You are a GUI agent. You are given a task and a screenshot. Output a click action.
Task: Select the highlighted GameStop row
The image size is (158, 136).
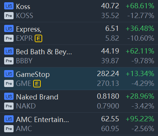79,78
